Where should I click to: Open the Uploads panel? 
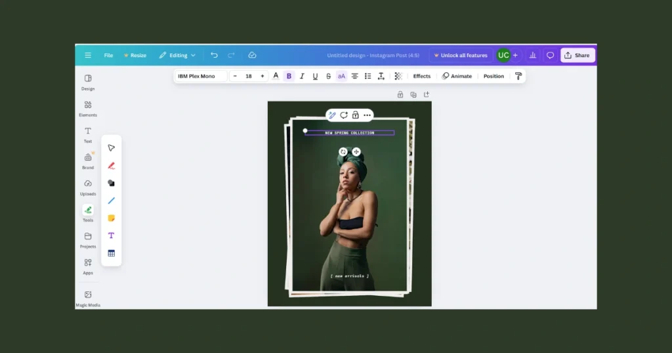(x=88, y=187)
